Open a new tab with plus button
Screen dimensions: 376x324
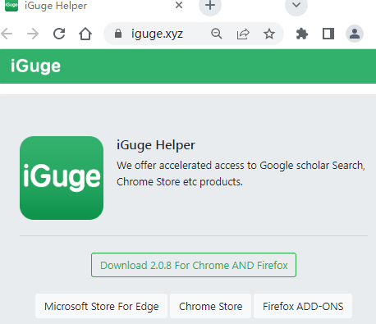coord(210,5)
